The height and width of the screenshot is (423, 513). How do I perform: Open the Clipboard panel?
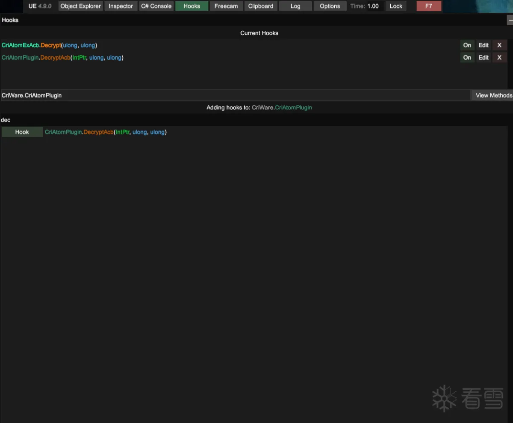[261, 6]
